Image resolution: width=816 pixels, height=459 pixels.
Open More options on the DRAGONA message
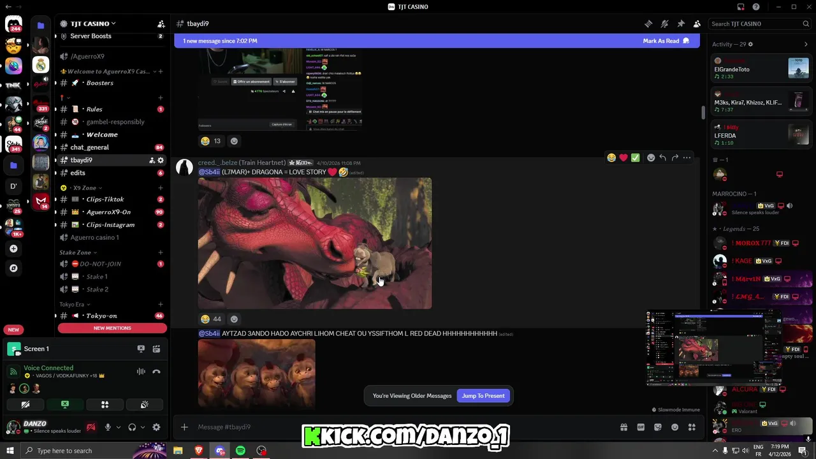coord(687,157)
